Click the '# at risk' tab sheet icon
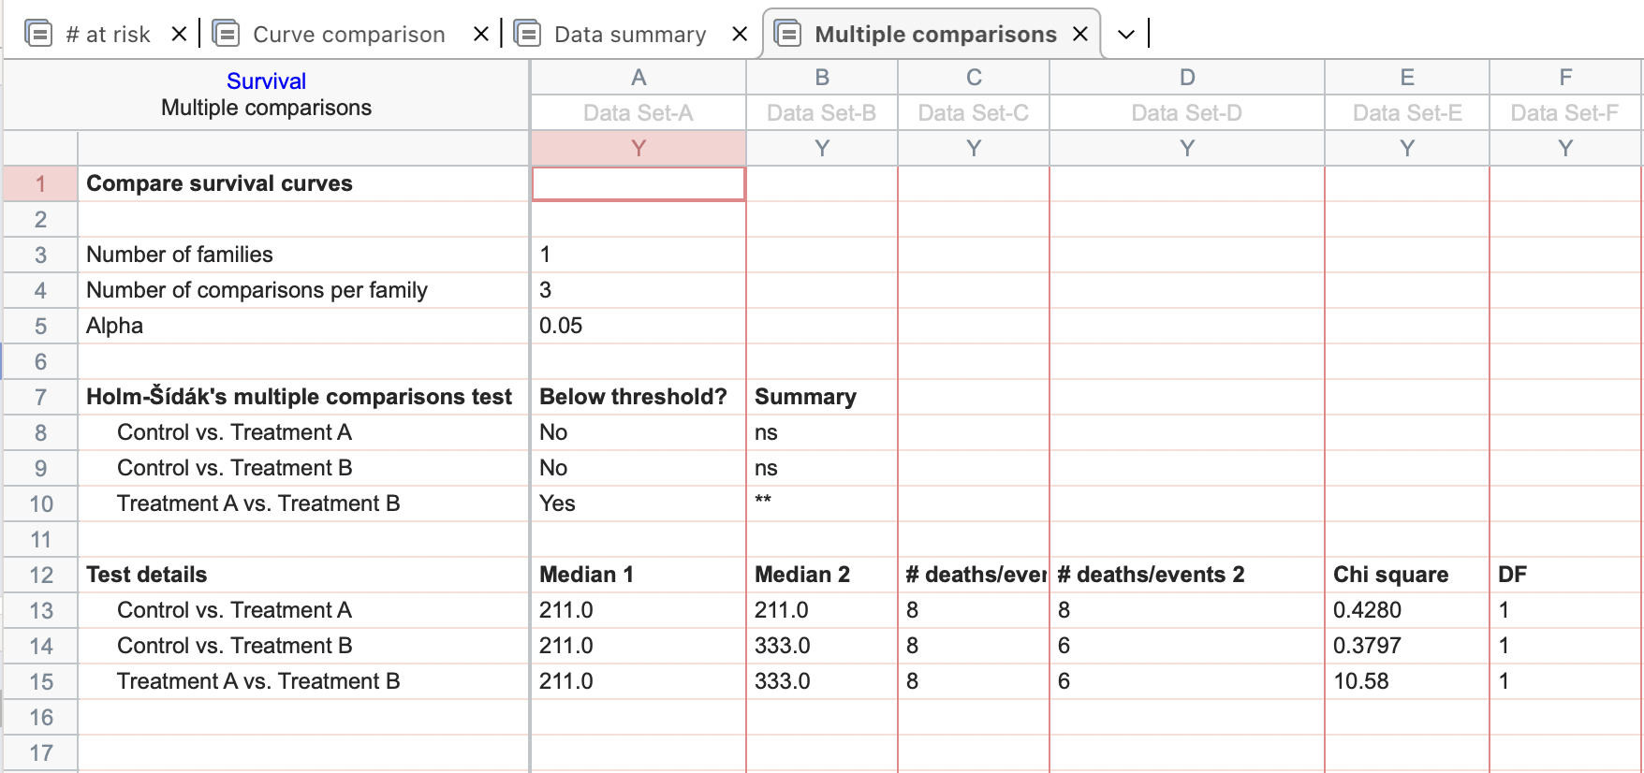The image size is (1644, 773). click(x=38, y=35)
